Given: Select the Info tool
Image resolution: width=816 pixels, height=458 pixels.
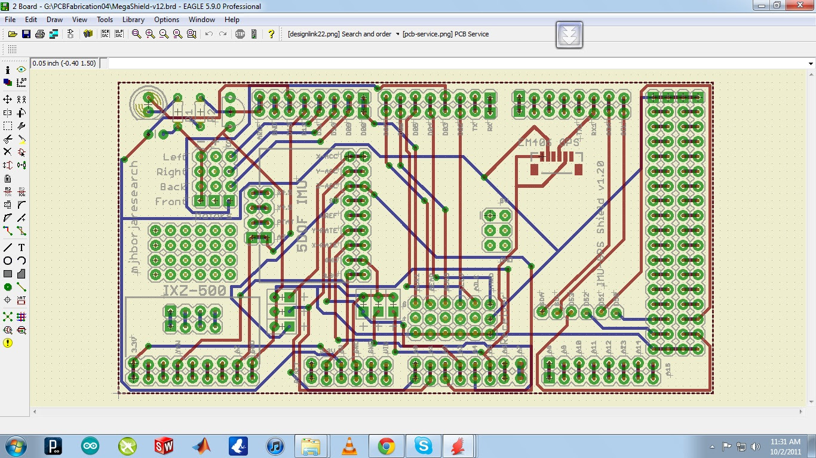Looking at the screenshot, I should click(8, 70).
